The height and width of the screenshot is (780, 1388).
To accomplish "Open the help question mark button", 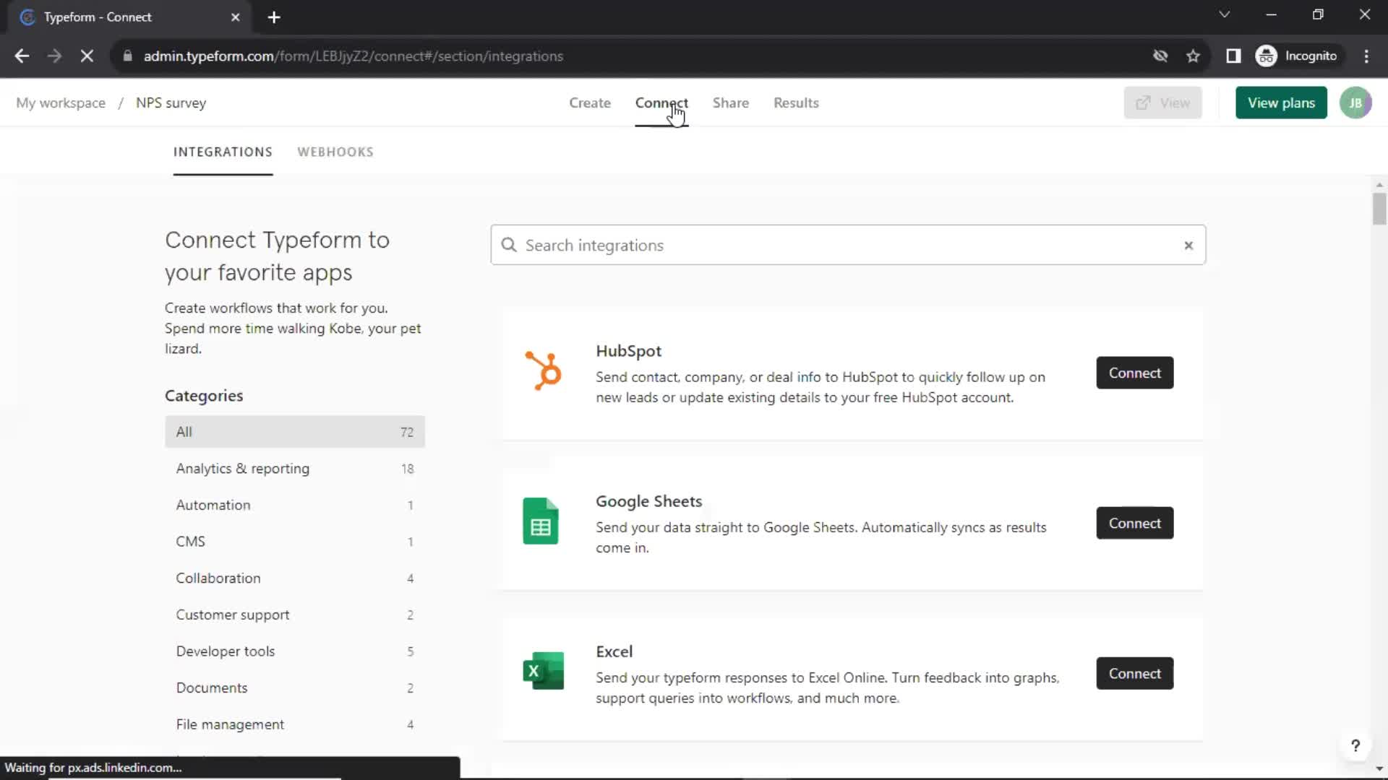I will point(1355,745).
